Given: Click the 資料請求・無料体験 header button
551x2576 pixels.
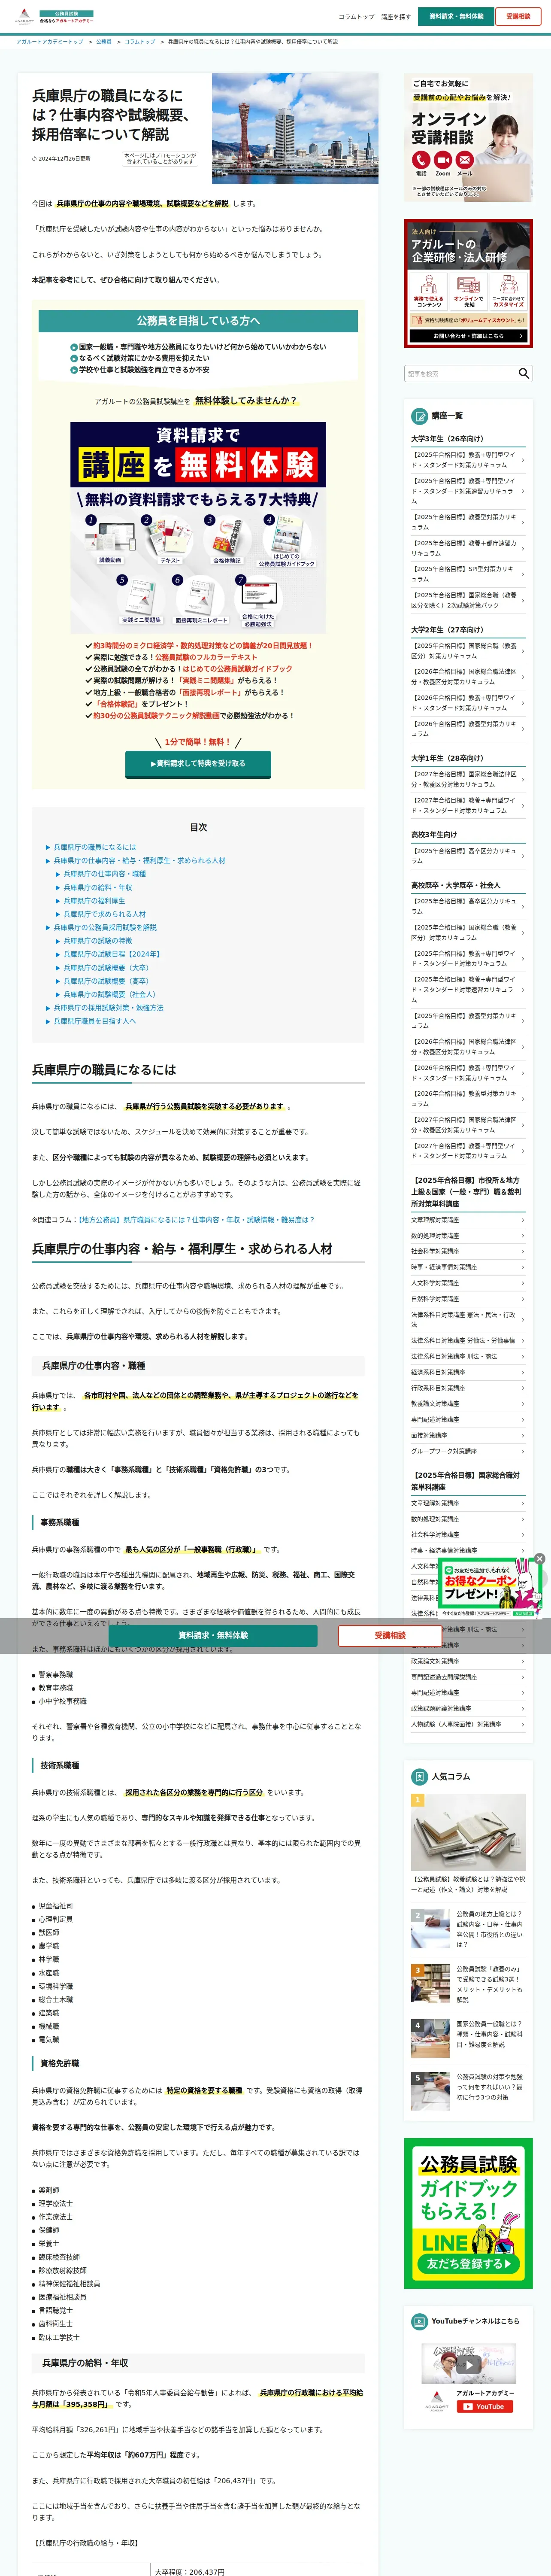Looking at the screenshot, I should (456, 16).
